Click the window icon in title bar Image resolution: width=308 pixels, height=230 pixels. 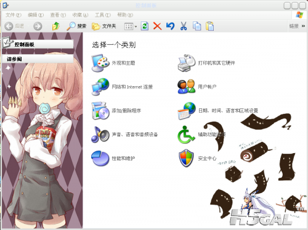pyautogui.click(x=6, y=6)
